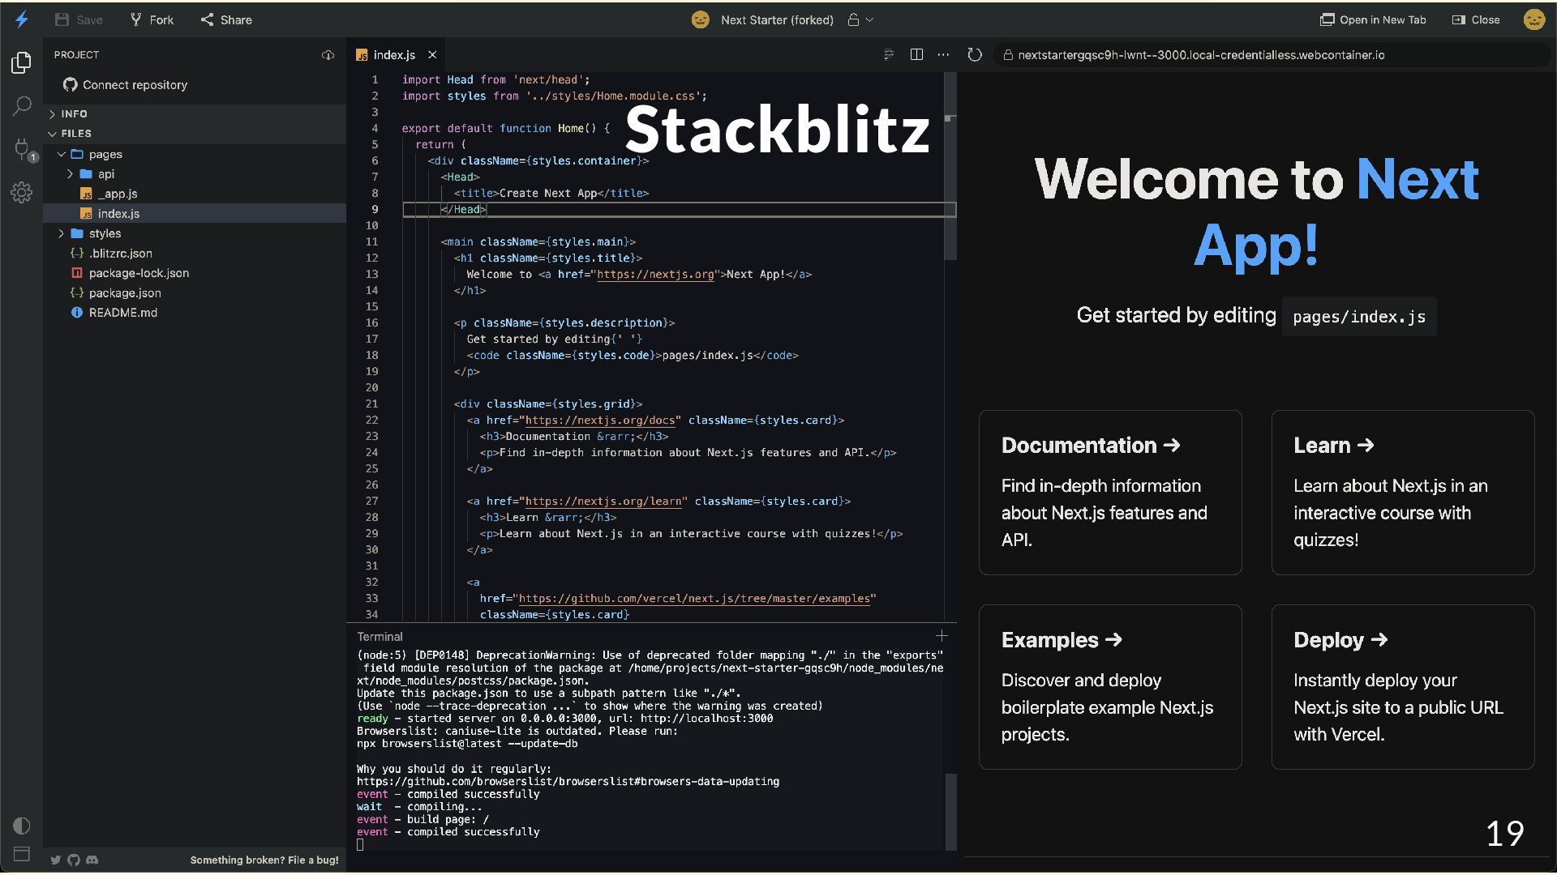Add a new terminal with plus icon
This screenshot has width=1557, height=875.
tap(941, 636)
